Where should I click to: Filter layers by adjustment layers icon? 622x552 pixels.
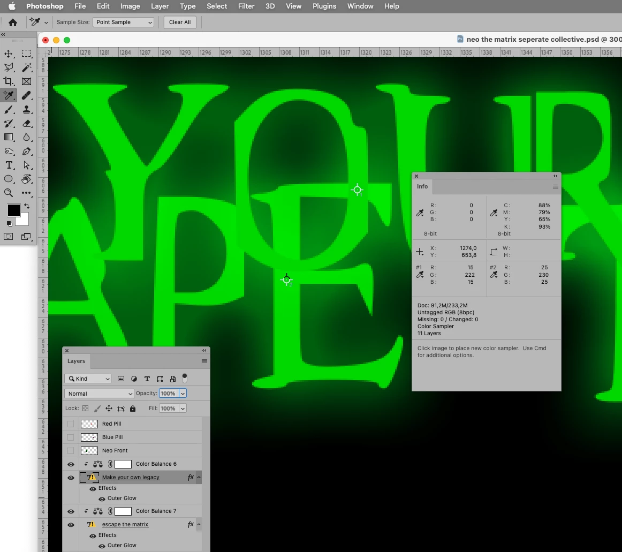[134, 379]
